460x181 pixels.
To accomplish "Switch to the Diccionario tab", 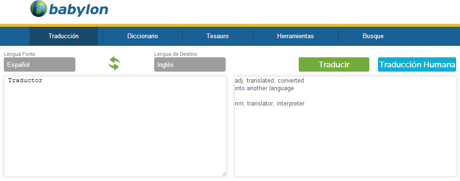I will 143,36.
